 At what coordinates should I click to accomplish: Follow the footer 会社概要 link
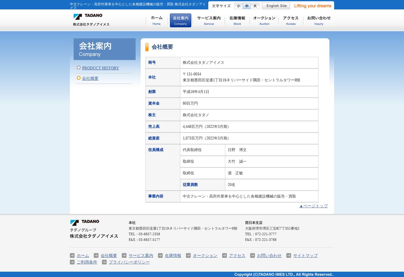point(109,256)
